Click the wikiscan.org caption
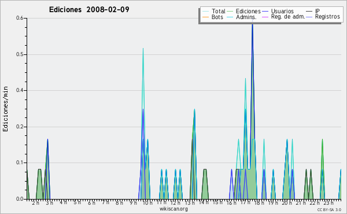This screenshot has height=214, width=347. point(173,209)
